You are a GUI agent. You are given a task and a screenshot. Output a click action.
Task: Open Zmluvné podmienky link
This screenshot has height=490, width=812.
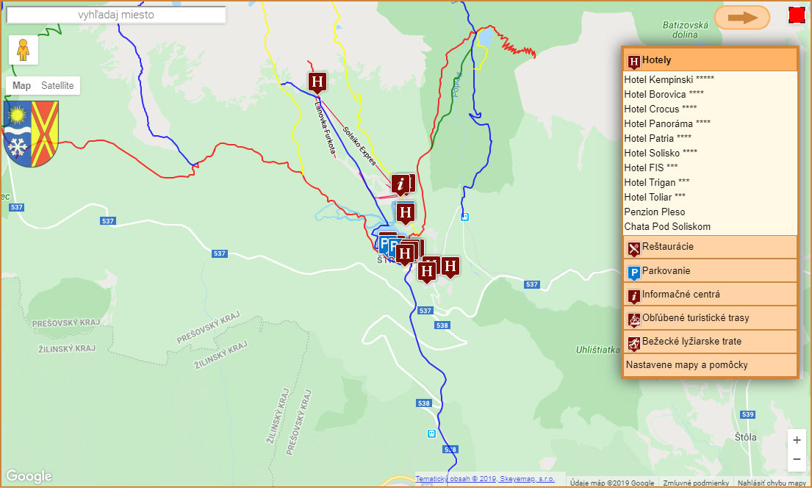[695, 483]
